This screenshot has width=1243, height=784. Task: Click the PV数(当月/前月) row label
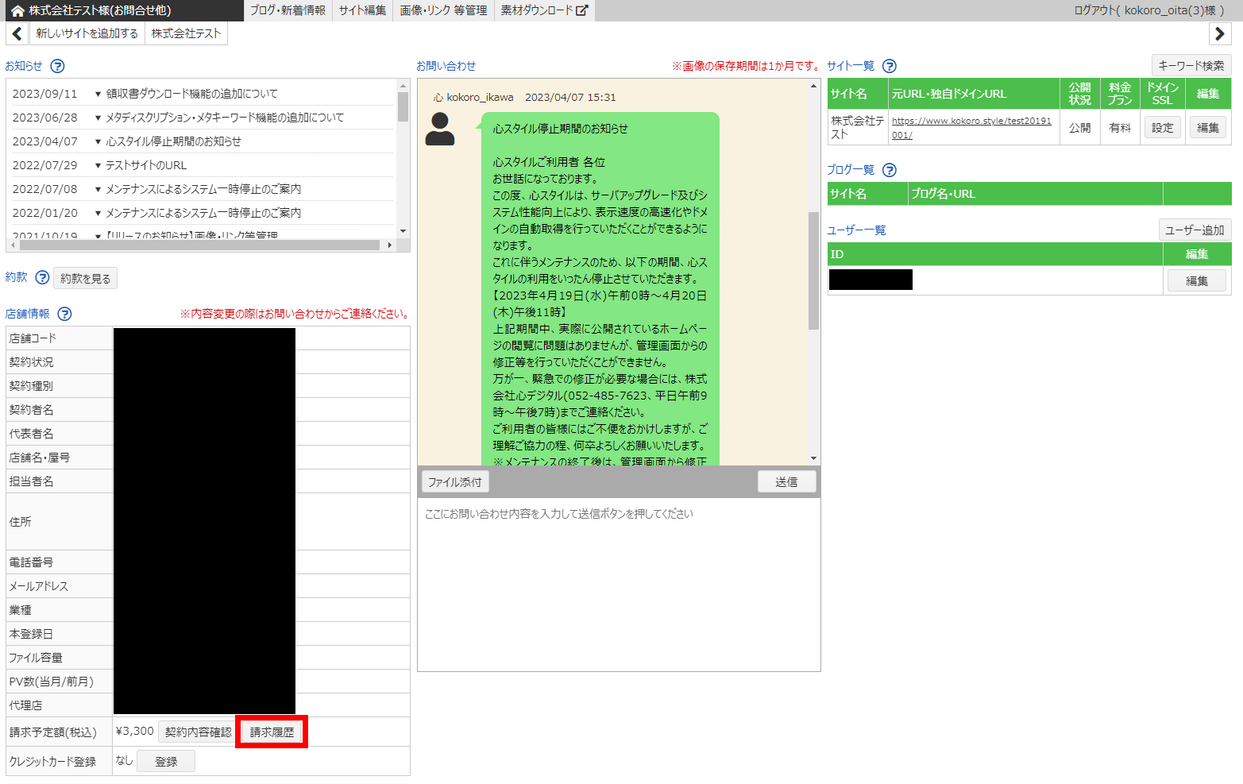click(51, 682)
